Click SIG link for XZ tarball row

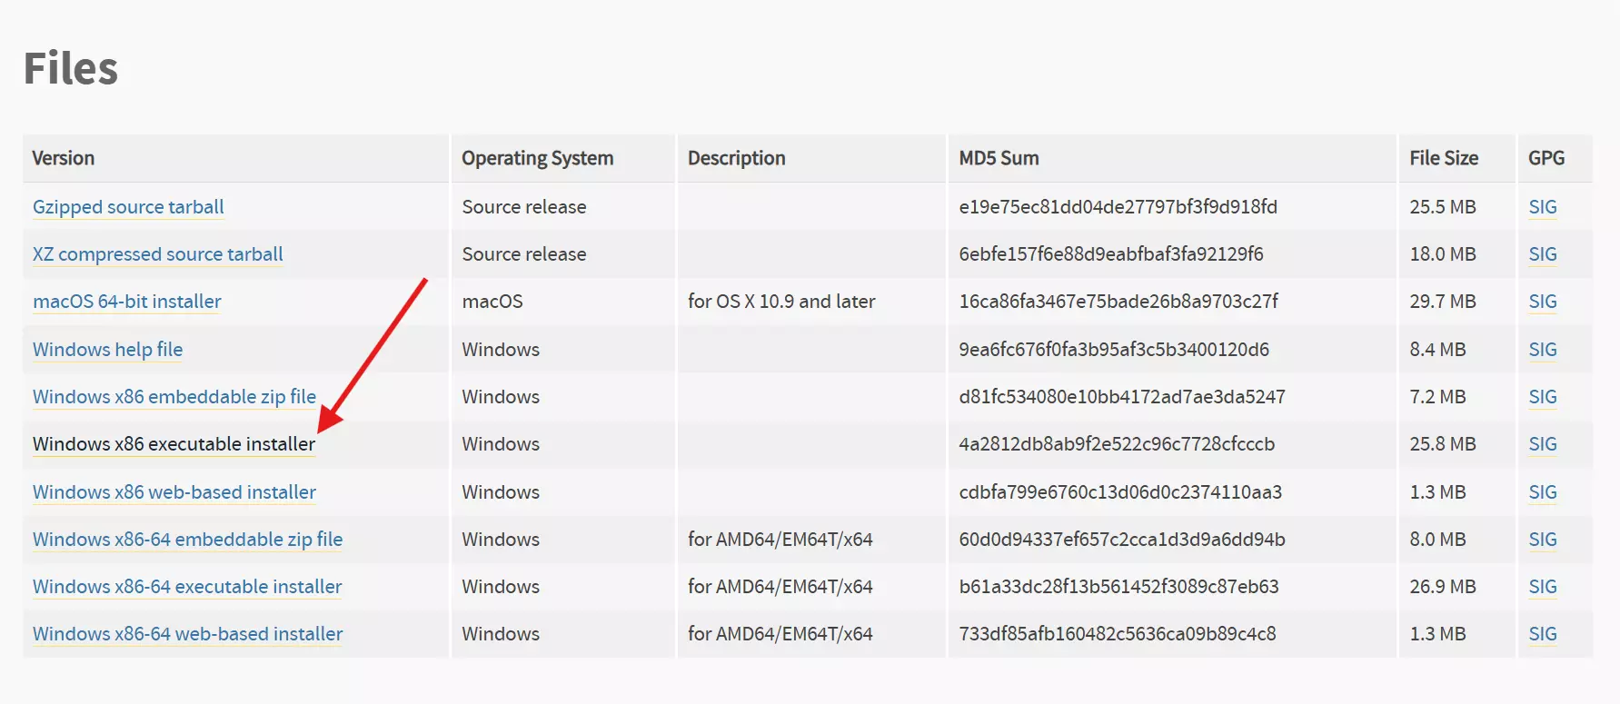[x=1542, y=254]
